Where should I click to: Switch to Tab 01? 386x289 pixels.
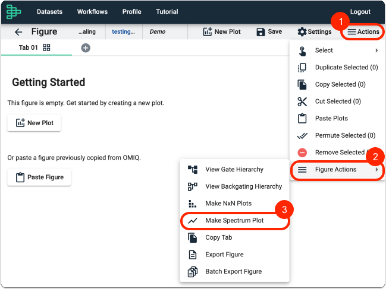(29, 47)
